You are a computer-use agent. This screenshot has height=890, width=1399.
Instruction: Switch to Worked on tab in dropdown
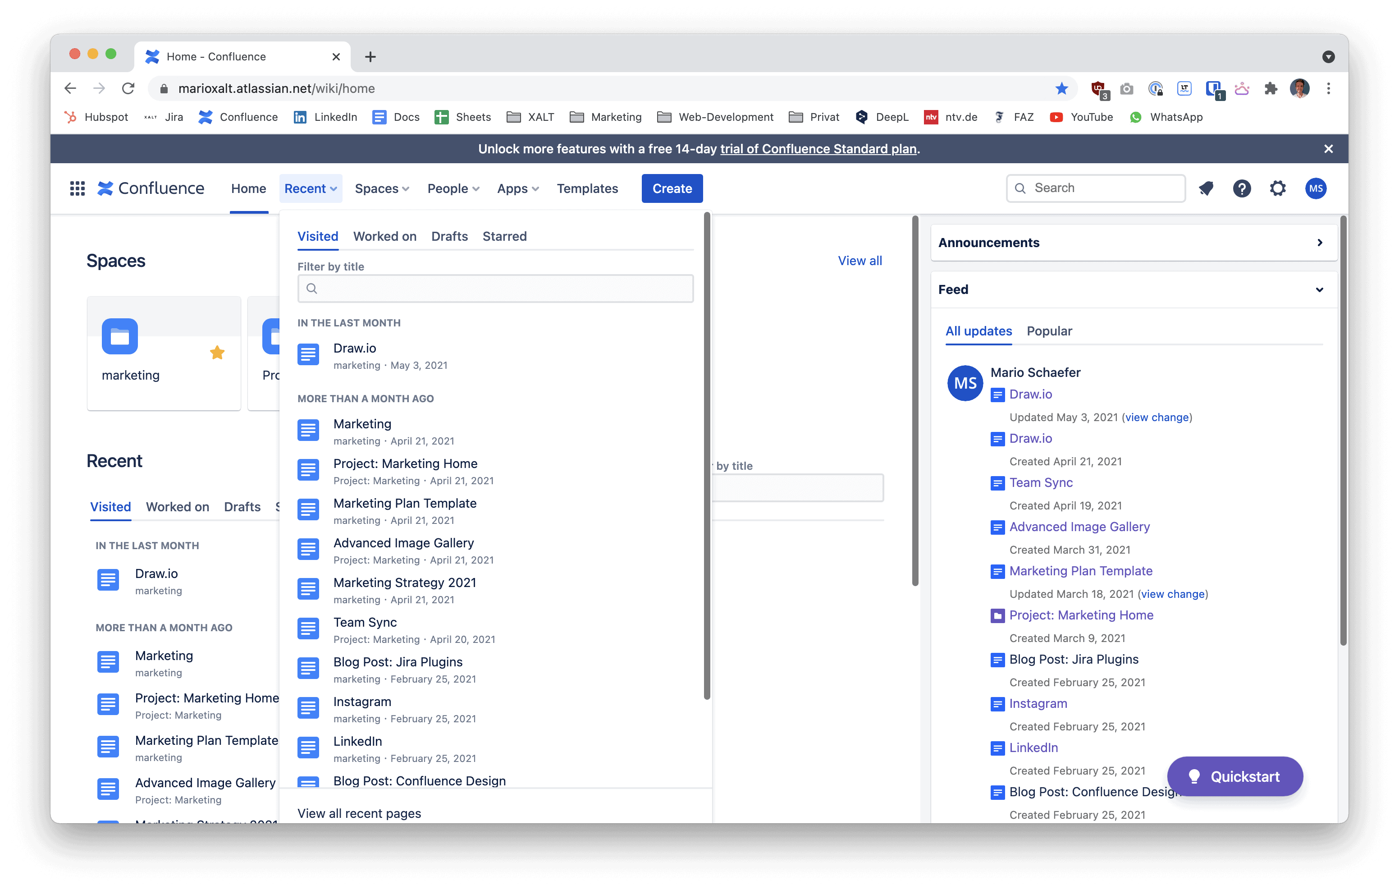[384, 236]
